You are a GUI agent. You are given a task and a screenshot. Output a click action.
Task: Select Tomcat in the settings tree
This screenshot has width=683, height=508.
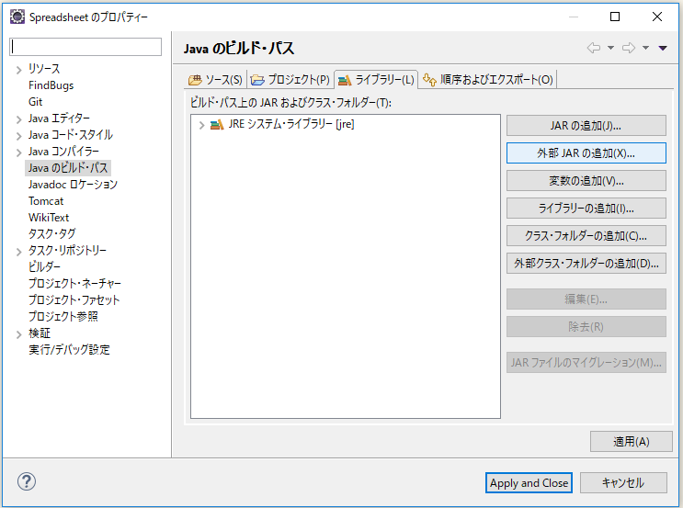(x=46, y=201)
